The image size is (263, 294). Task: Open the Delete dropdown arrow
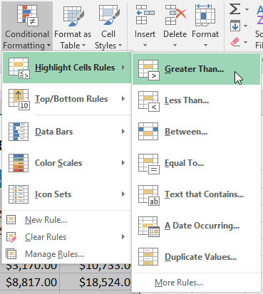[175, 45]
